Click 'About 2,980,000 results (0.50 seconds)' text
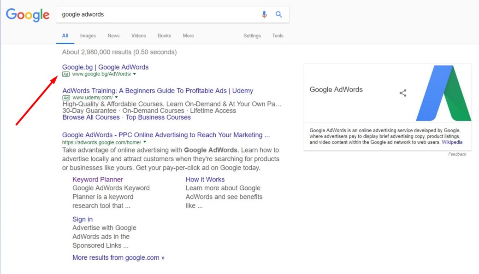 119,52
